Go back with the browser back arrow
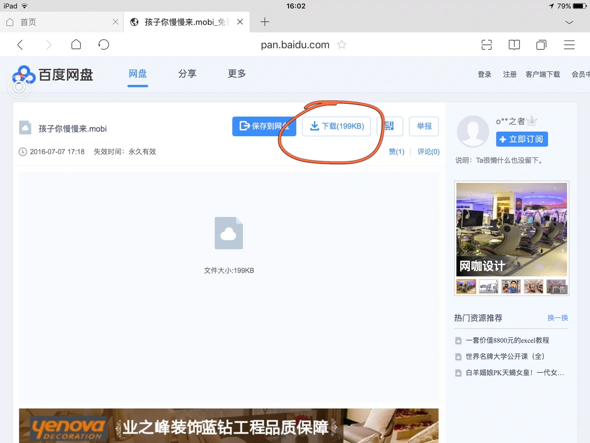This screenshot has width=590, height=443. click(20, 45)
